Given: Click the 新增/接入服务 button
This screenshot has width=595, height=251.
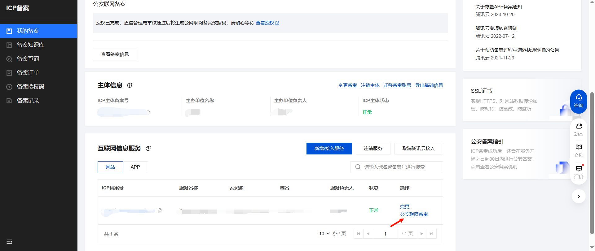Looking at the screenshot, I should (x=329, y=149).
